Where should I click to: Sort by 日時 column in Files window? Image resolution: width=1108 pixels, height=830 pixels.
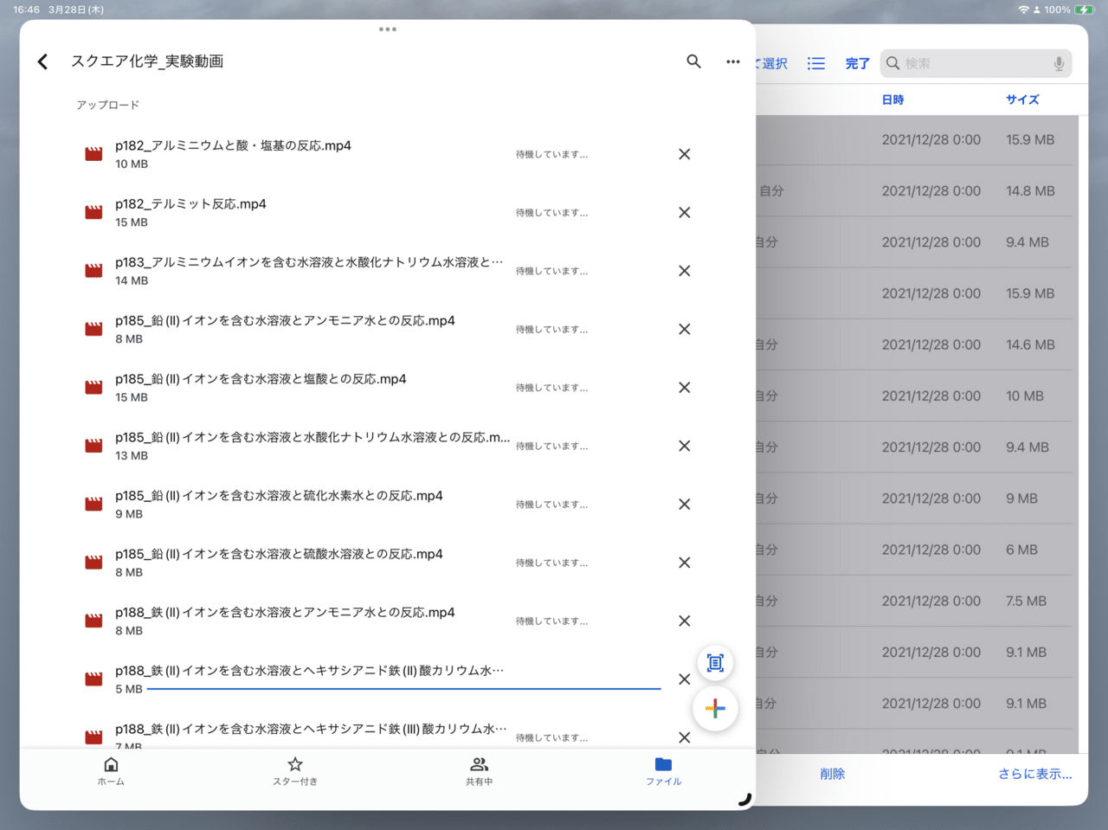coord(892,100)
